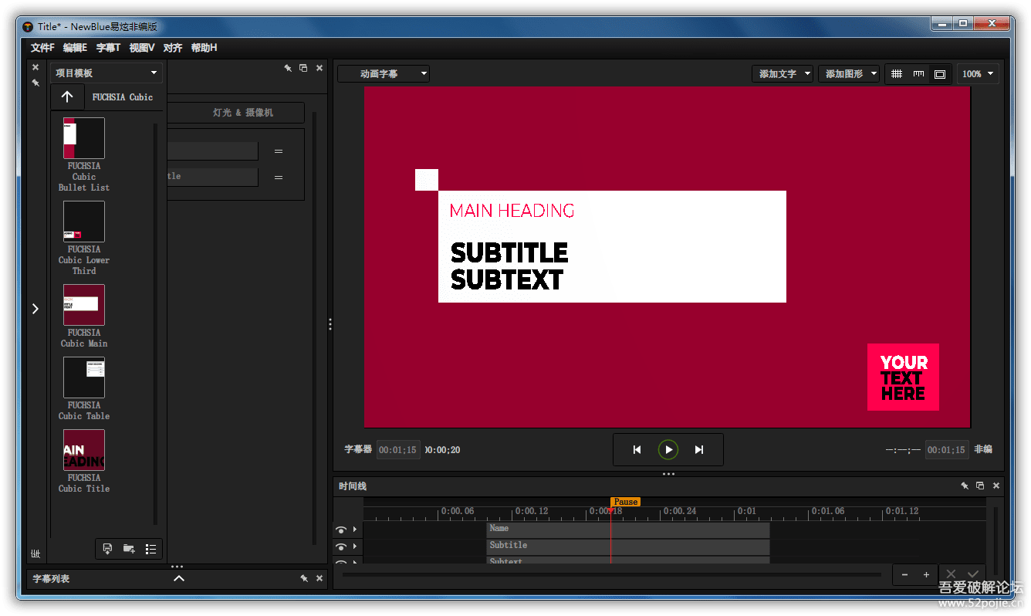Zoom in the timeline with plus button
Screen dimensions: 1031x616
coord(926,574)
